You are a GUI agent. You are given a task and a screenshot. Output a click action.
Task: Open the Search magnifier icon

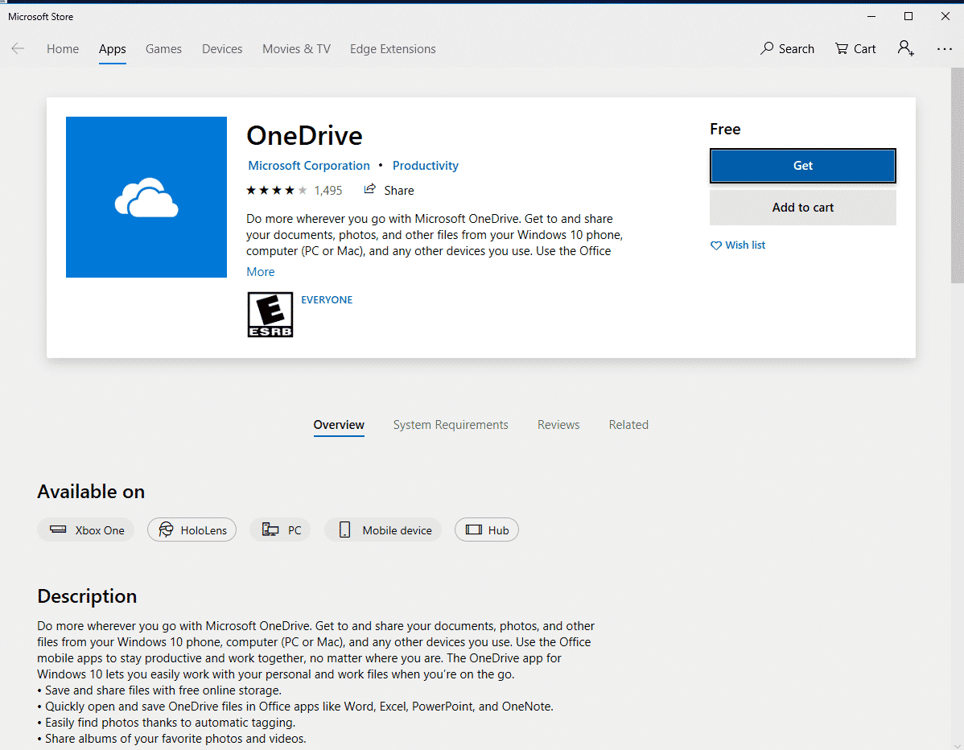coord(768,49)
